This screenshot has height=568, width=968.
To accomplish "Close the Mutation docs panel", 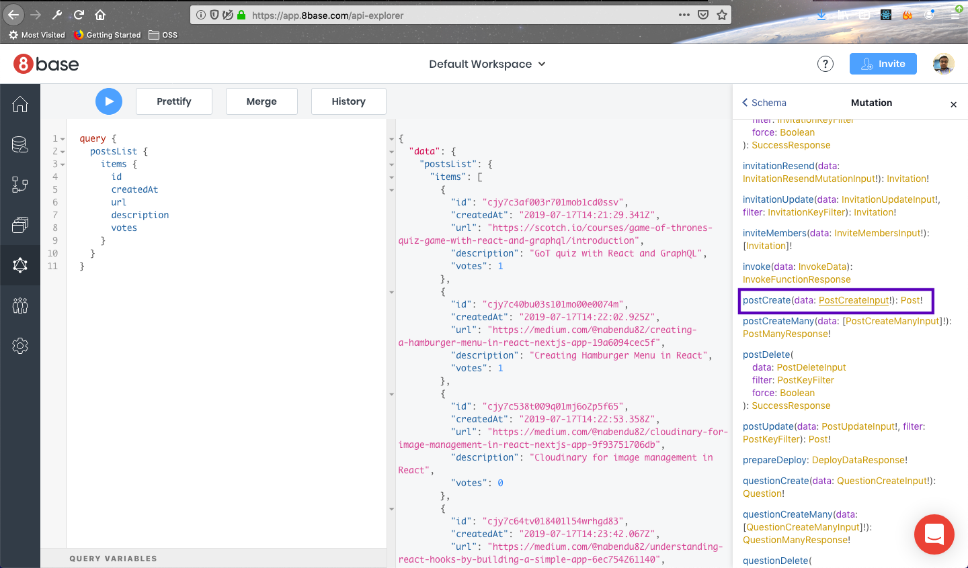I will (x=953, y=104).
